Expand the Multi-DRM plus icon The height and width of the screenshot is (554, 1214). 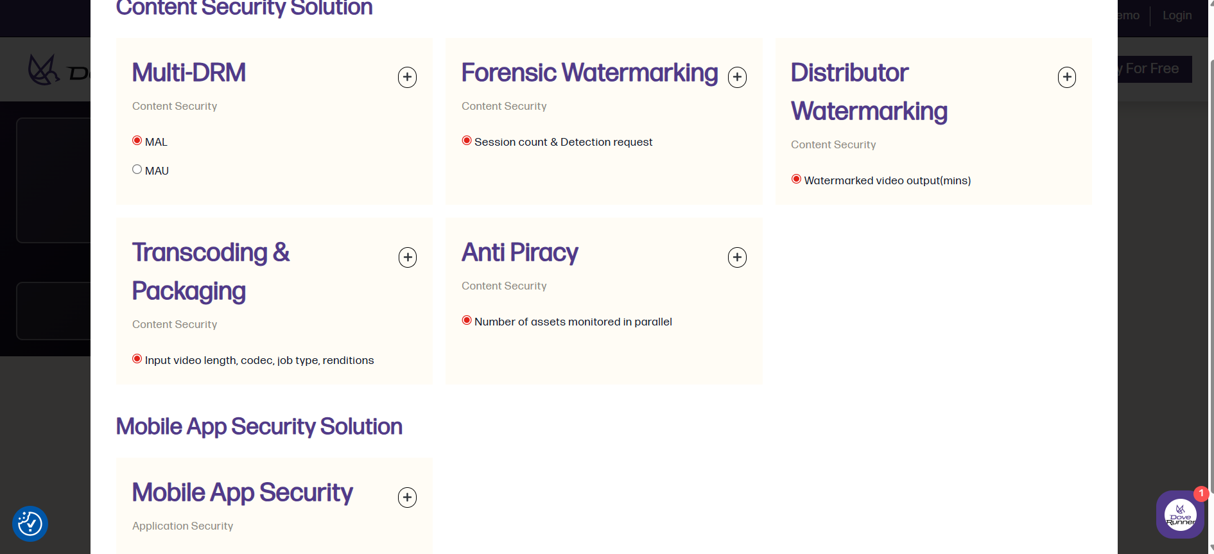click(407, 78)
